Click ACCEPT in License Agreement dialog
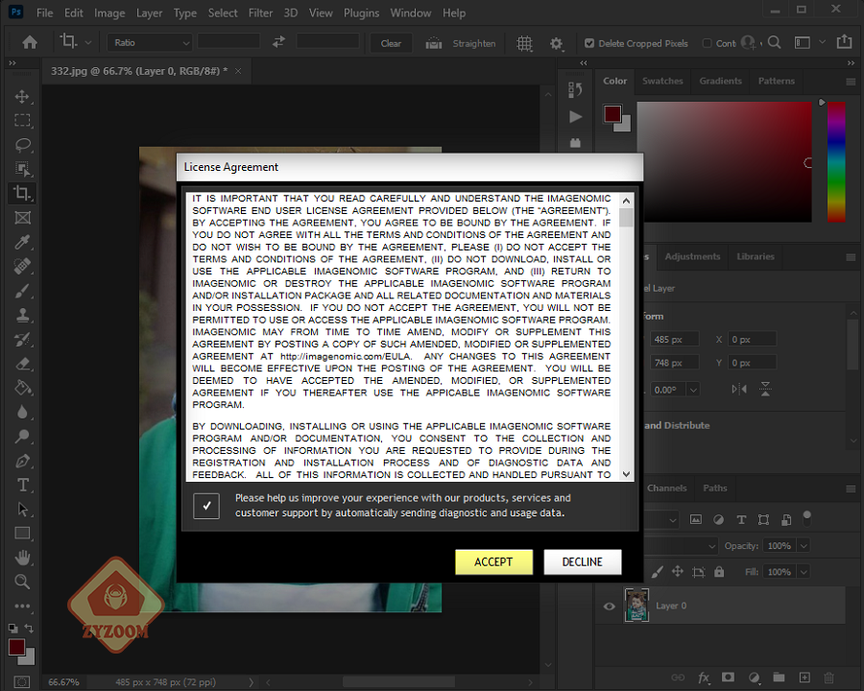This screenshot has height=691, width=864. (x=493, y=562)
